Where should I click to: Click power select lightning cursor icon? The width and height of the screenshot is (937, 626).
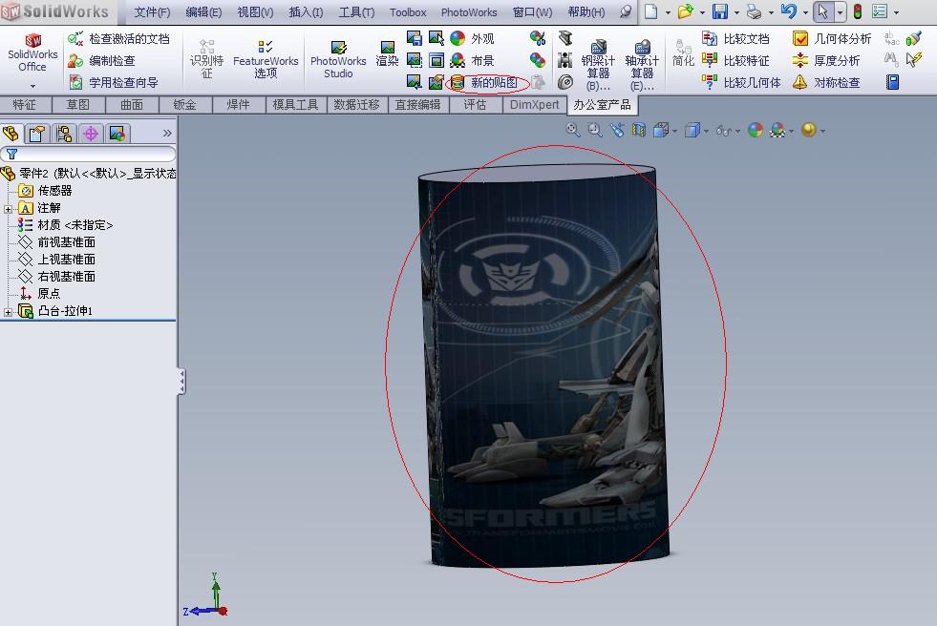click(913, 60)
